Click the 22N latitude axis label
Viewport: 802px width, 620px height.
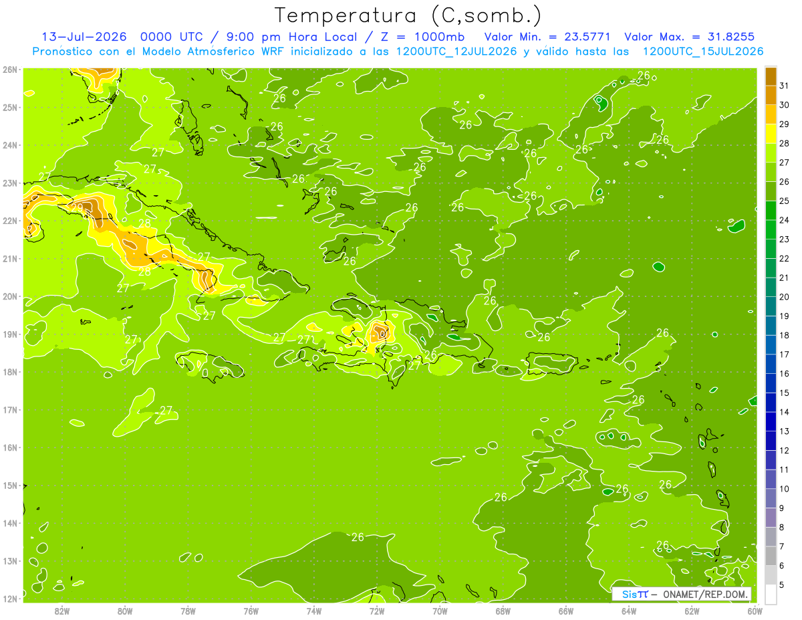coord(10,221)
